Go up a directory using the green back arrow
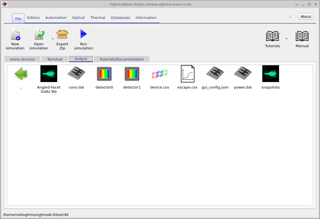This screenshot has height=219, width=320. pos(21,74)
